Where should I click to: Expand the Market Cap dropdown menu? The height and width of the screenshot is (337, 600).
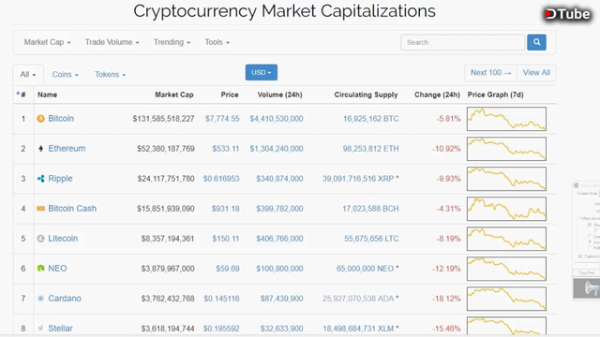point(47,42)
